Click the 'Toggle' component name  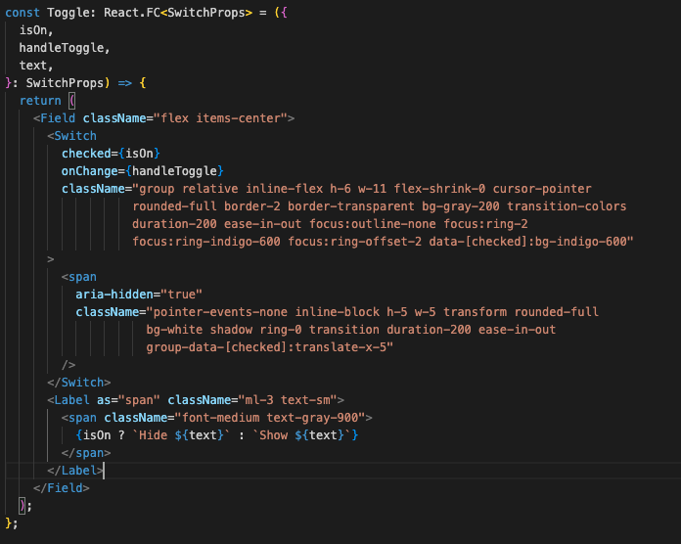point(68,13)
